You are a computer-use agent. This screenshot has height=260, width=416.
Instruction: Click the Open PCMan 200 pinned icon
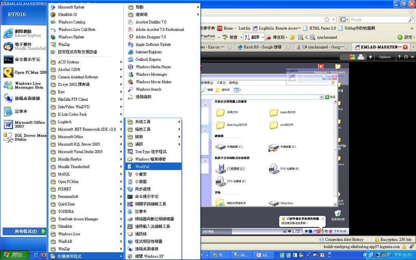point(8,72)
